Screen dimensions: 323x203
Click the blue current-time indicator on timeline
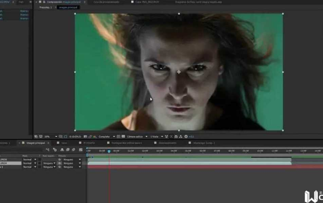109,151
